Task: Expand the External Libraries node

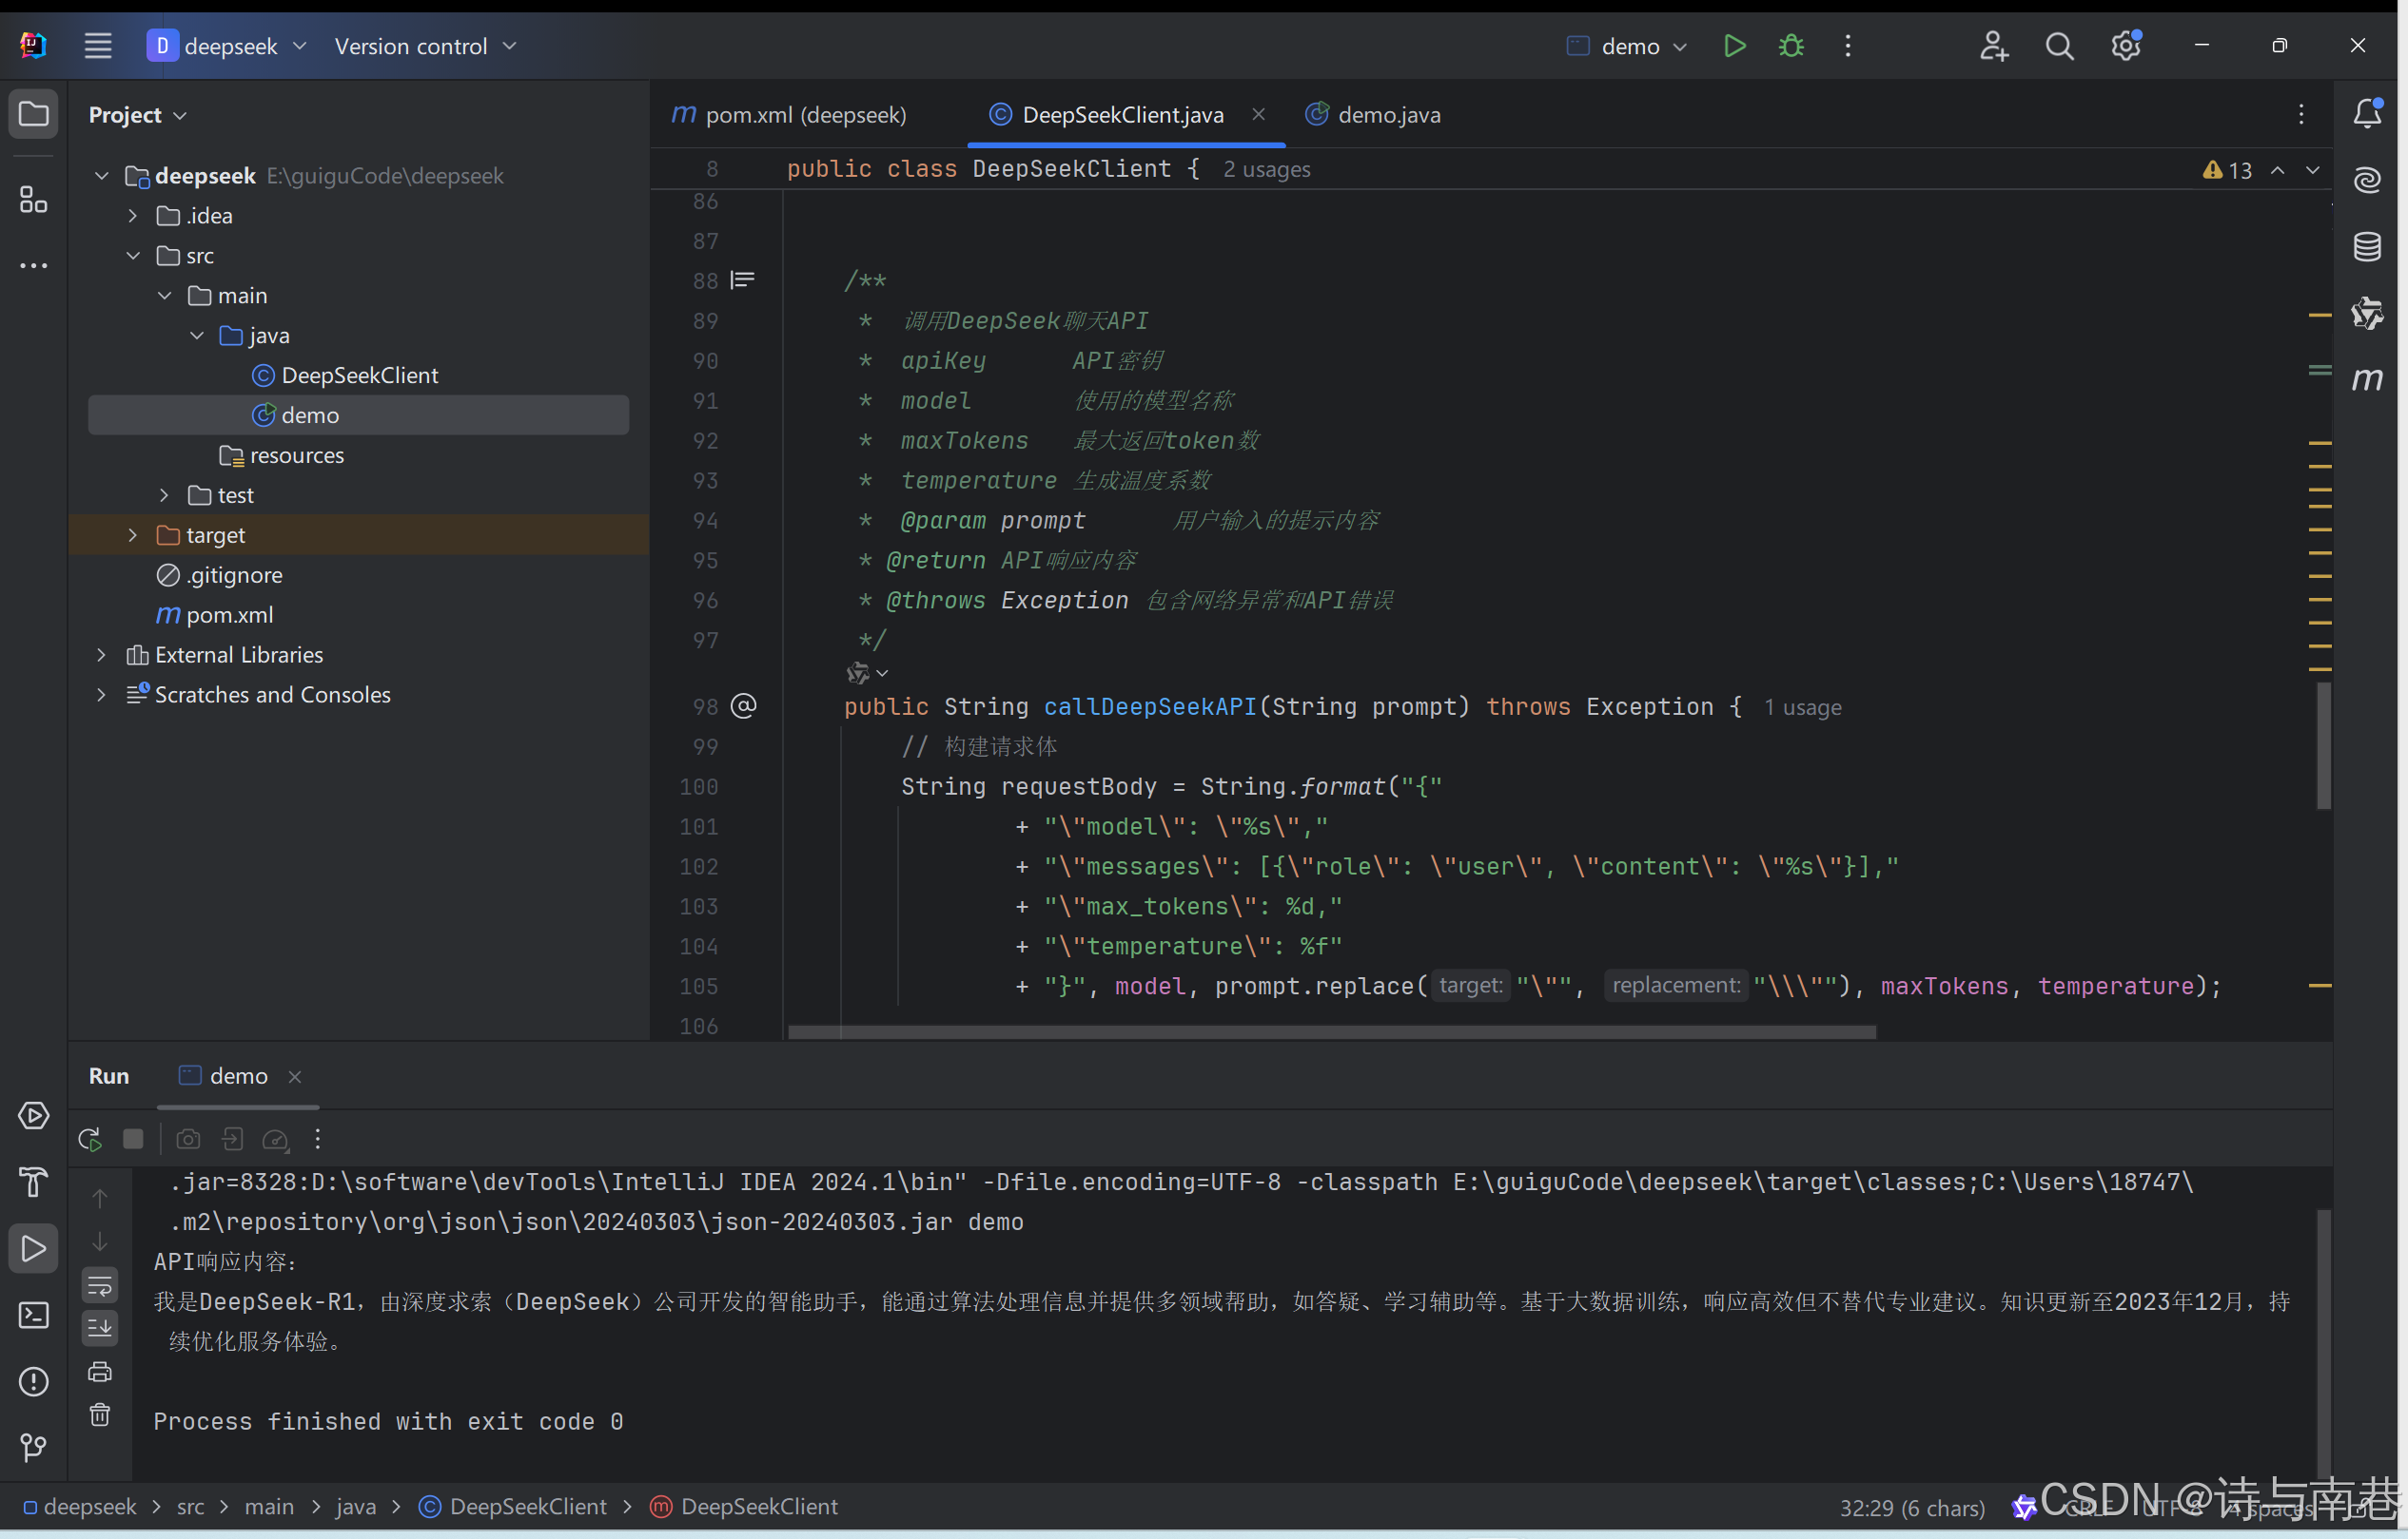Action: coord(101,656)
